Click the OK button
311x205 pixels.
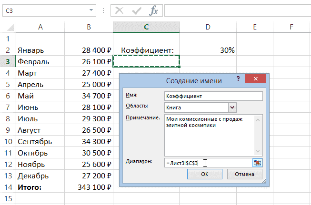[x=204, y=174]
